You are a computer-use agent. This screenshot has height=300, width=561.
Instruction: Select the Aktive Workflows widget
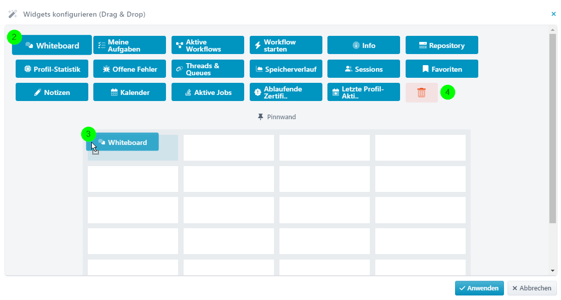207,45
